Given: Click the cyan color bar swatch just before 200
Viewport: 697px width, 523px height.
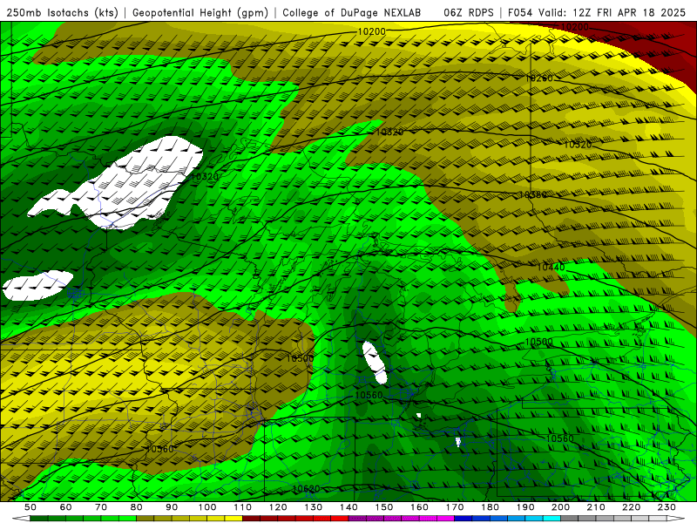Looking at the screenshot, I should (x=552, y=519).
